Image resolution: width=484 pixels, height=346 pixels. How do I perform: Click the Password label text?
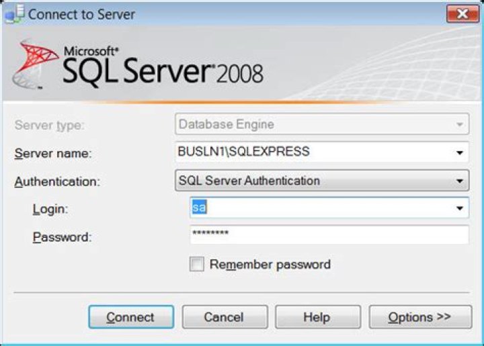(x=62, y=237)
